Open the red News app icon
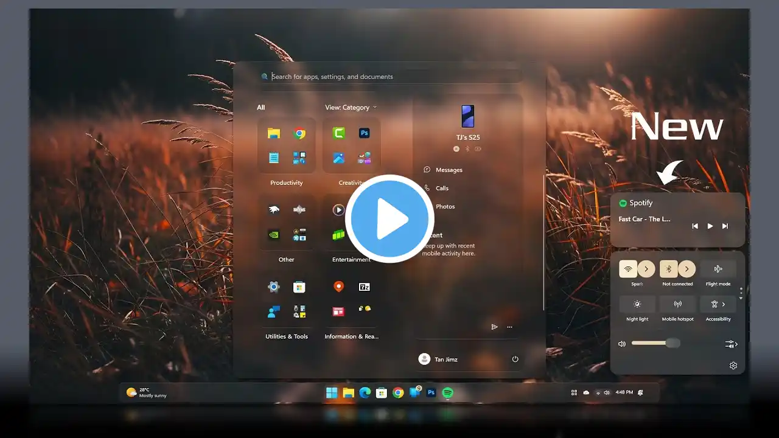 [x=338, y=311]
